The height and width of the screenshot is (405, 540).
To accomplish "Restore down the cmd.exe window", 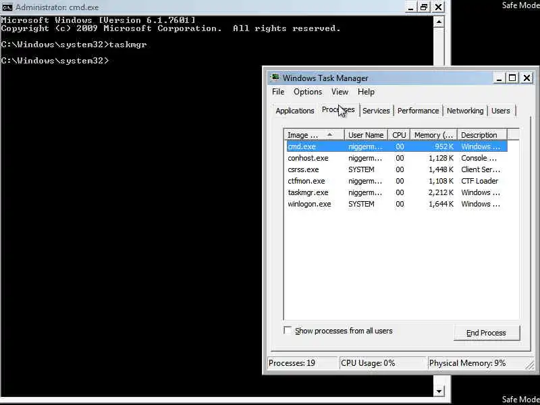I will coord(424,7).
